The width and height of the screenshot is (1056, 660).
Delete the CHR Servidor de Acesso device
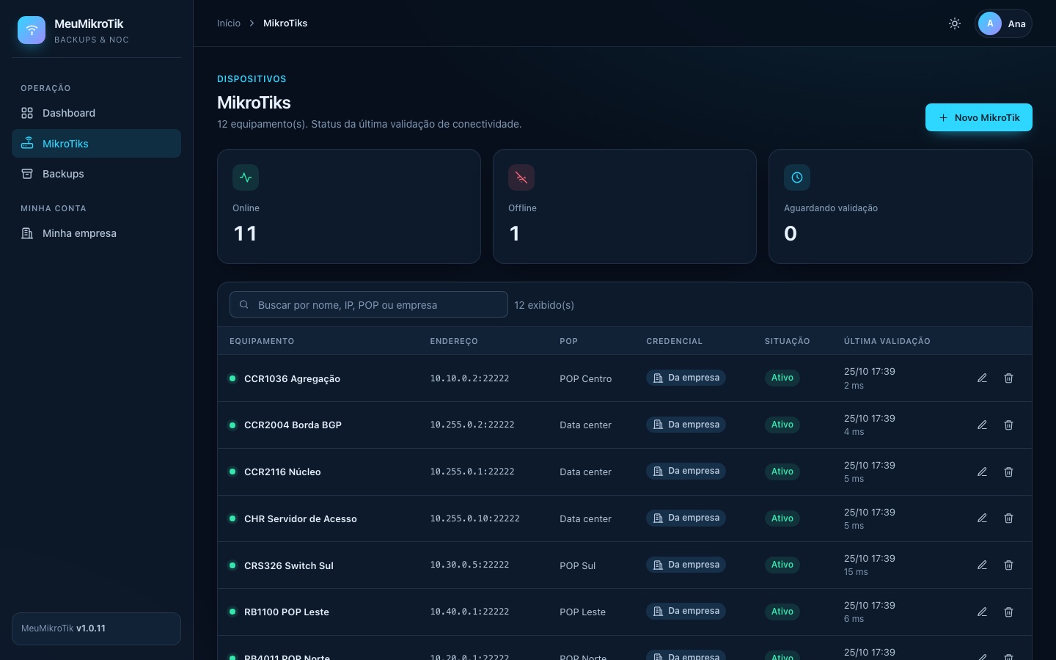click(x=1009, y=518)
